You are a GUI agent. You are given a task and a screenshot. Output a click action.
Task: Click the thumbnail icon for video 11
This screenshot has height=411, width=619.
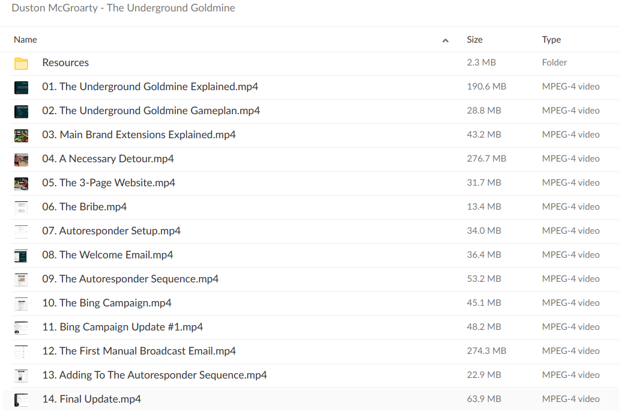pos(22,327)
